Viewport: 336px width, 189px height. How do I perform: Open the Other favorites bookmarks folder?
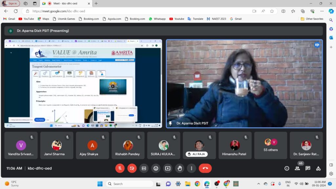[312, 19]
